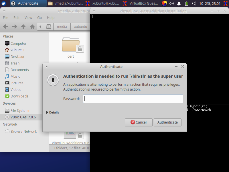Open the File menu

click(5, 17)
